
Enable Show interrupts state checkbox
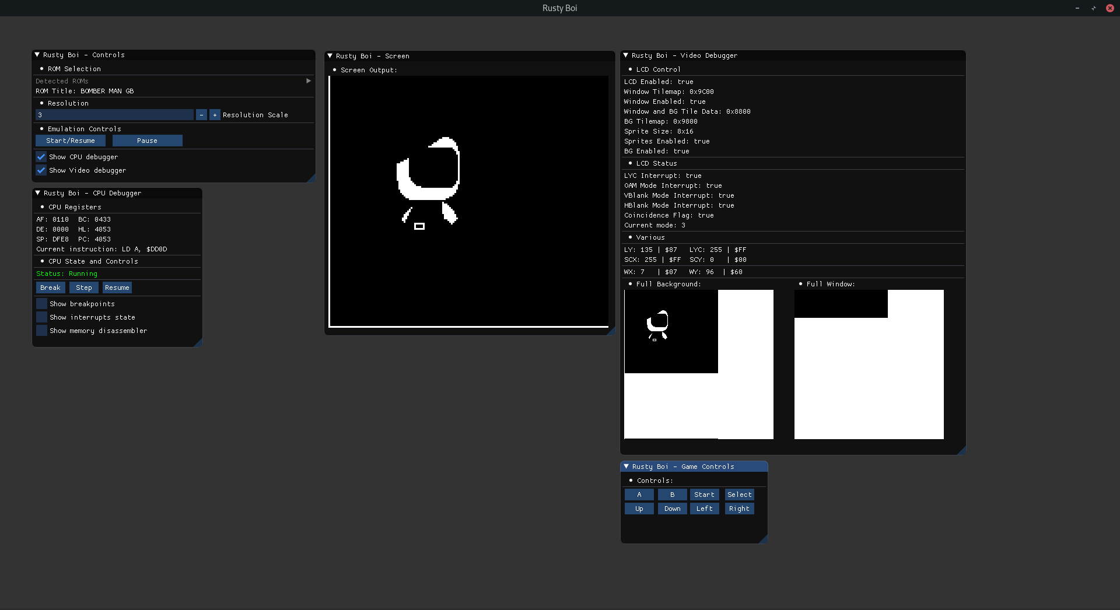tap(42, 317)
